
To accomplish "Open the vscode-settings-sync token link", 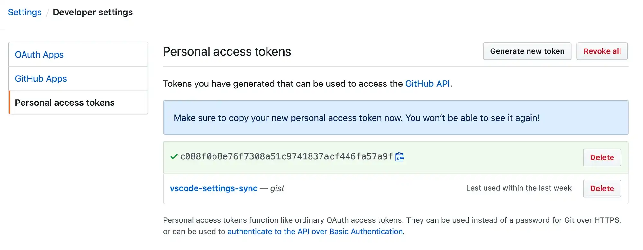I will point(214,188).
